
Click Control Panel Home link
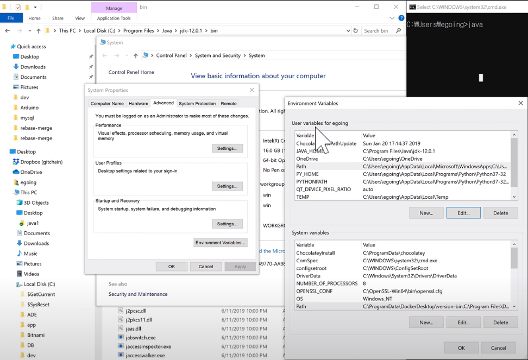point(131,72)
